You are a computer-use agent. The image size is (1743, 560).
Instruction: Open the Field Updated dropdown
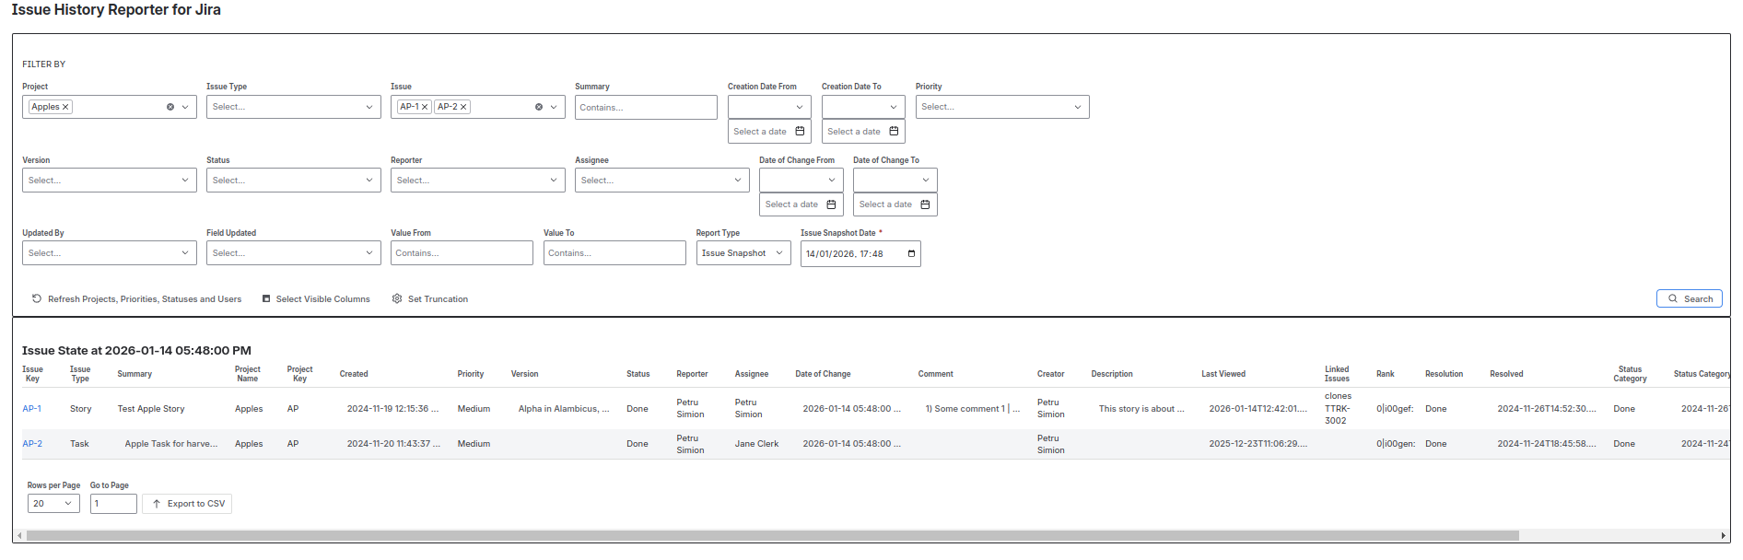[294, 253]
